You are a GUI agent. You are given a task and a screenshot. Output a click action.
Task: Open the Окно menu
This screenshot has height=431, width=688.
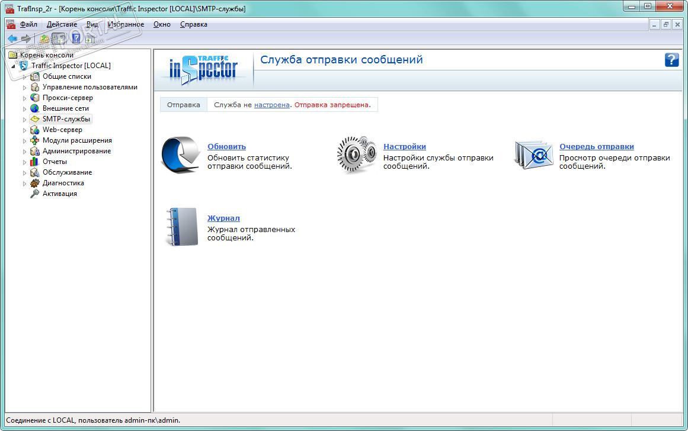click(x=162, y=24)
